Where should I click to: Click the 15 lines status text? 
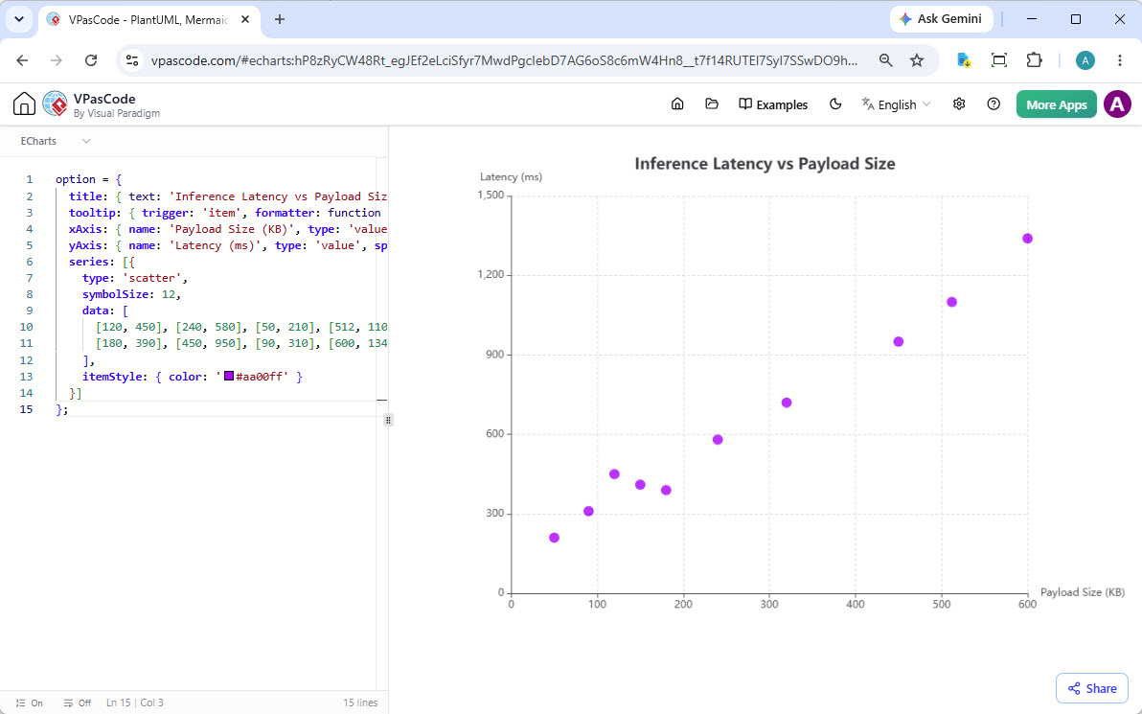tap(360, 703)
